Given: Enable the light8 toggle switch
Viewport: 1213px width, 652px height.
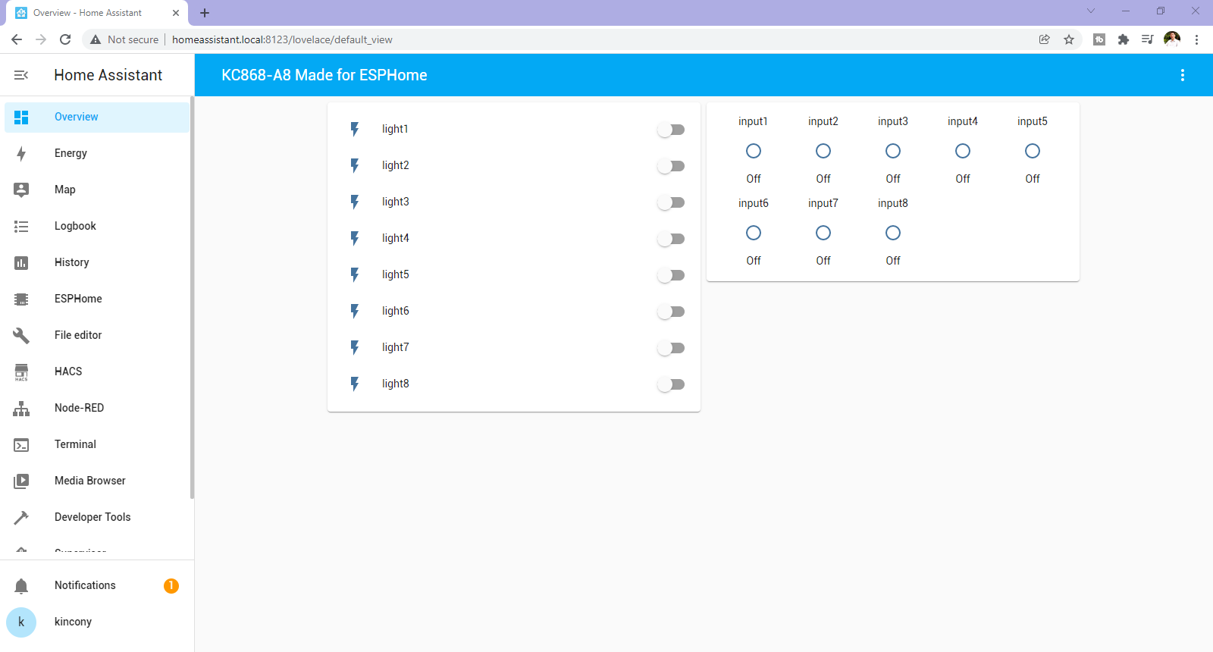Looking at the screenshot, I should 671,384.
